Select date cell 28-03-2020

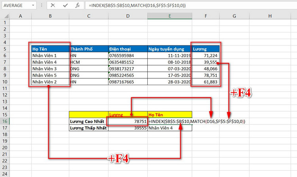(x=170, y=82)
